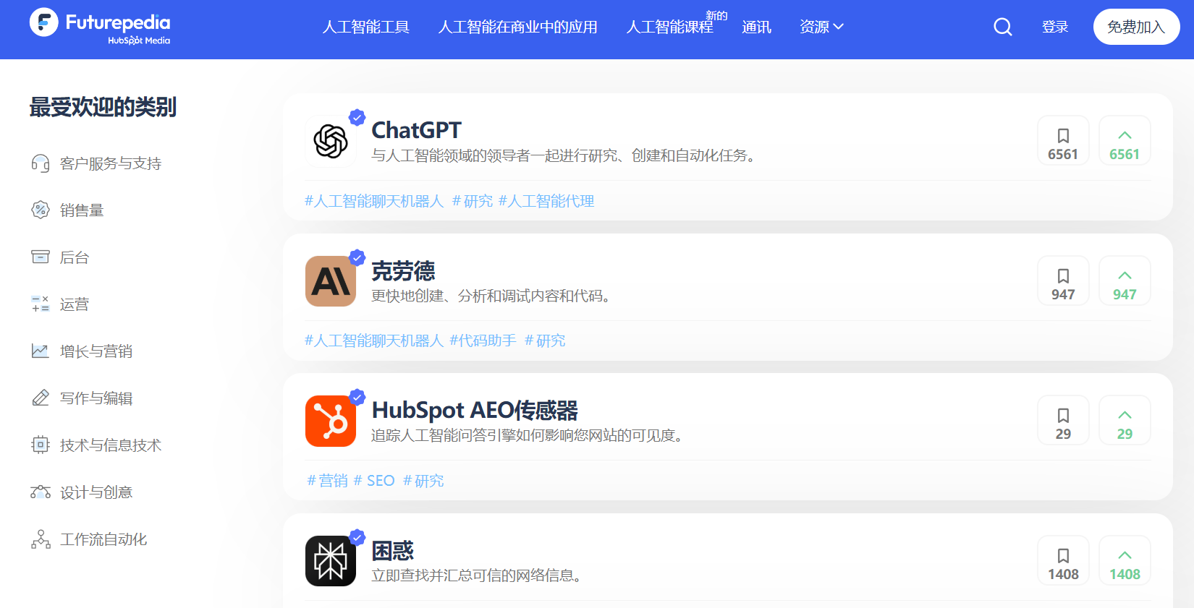Click the # SEO tag
Screen dimensions: 1194x608
tap(374, 481)
